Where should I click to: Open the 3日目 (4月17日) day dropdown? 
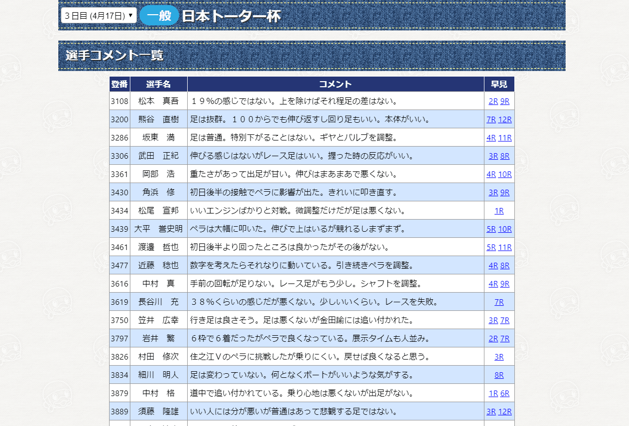(x=98, y=16)
